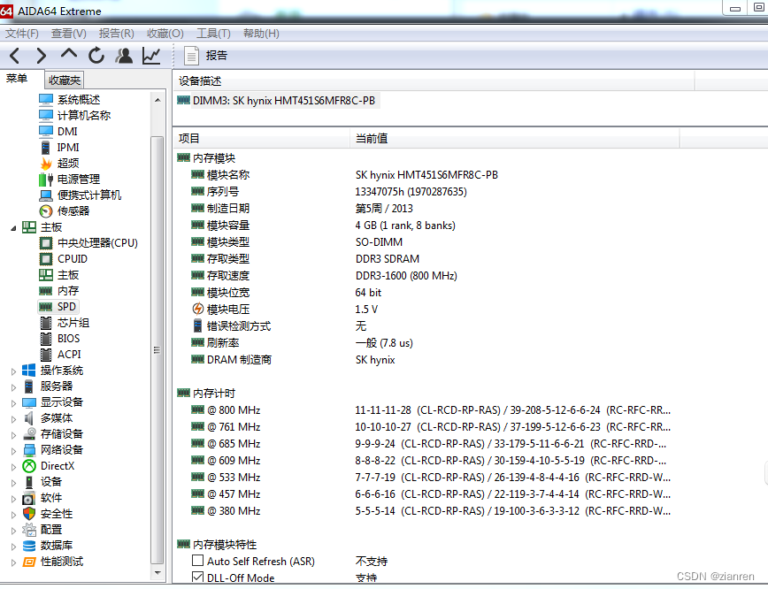Expand the 存储设备 node
Viewport: 768px width, 589px height.
pos(14,435)
